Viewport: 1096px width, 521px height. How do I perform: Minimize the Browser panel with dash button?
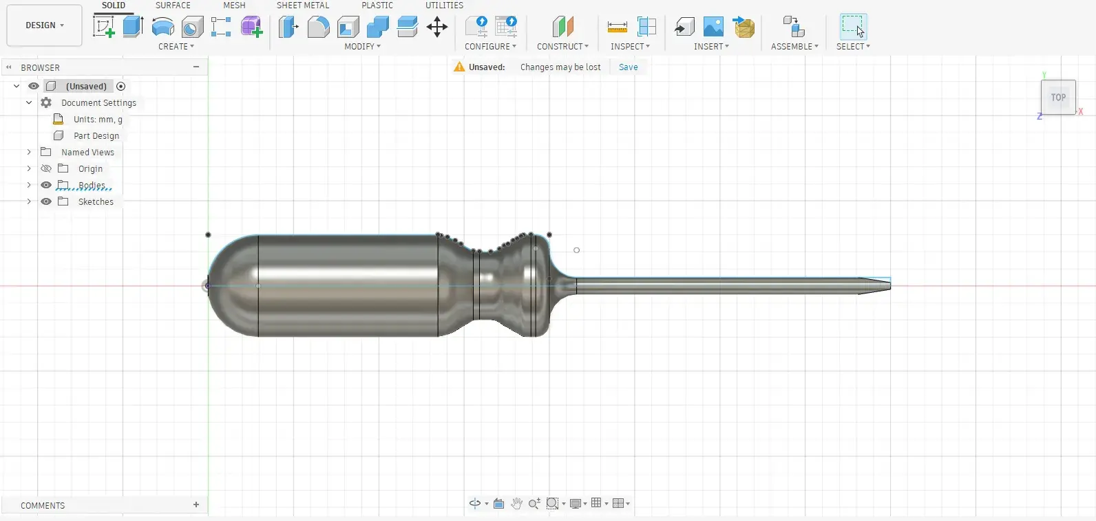tap(196, 67)
